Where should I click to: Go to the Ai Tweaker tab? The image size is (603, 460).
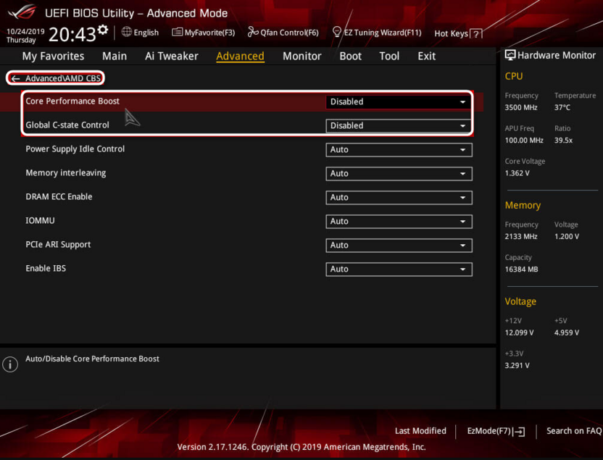172,56
